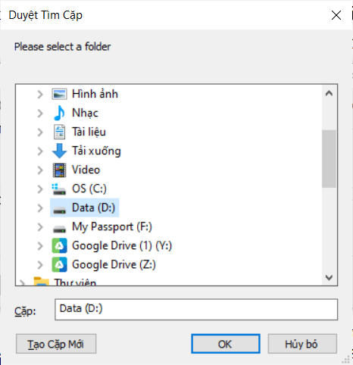This screenshot has height=365, width=353.
Task: Select the Video film strip icon
Action: (x=59, y=170)
